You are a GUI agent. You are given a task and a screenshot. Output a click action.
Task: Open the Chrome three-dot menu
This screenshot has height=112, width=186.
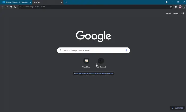(x=184, y=7)
